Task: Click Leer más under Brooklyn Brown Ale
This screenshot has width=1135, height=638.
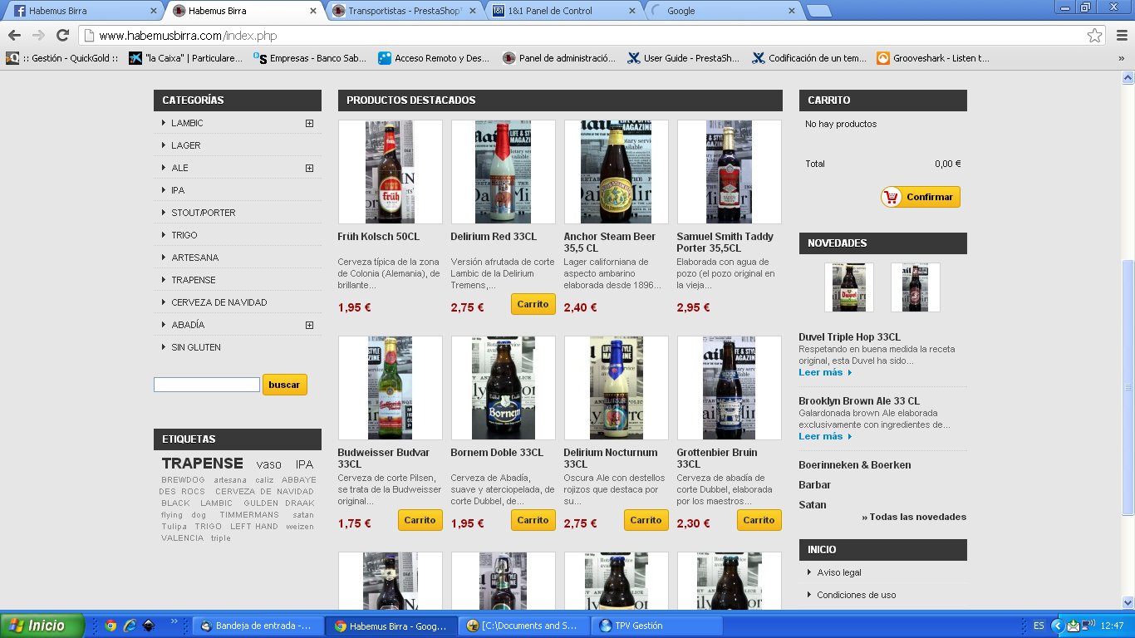Action: (x=825, y=436)
